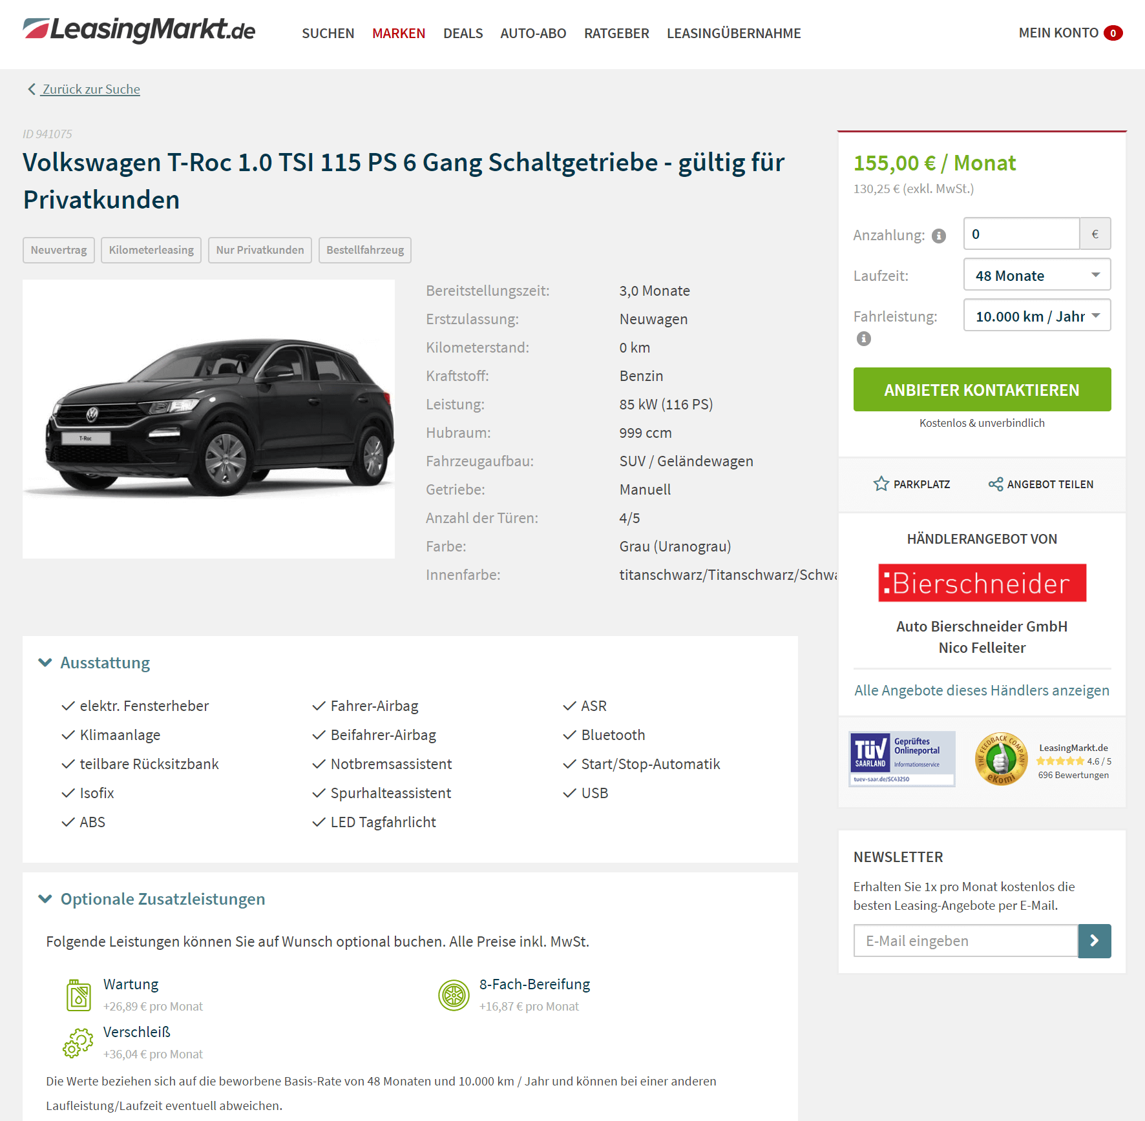Viewport: 1145px width, 1121px height.
Task: Click the Parkplatz star icon
Action: pyautogui.click(x=881, y=484)
